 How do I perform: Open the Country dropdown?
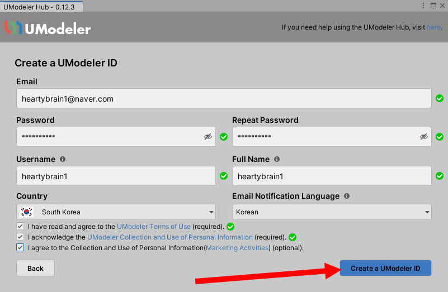(x=116, y=212)
